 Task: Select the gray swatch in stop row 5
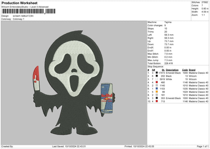tap(157, 85)
